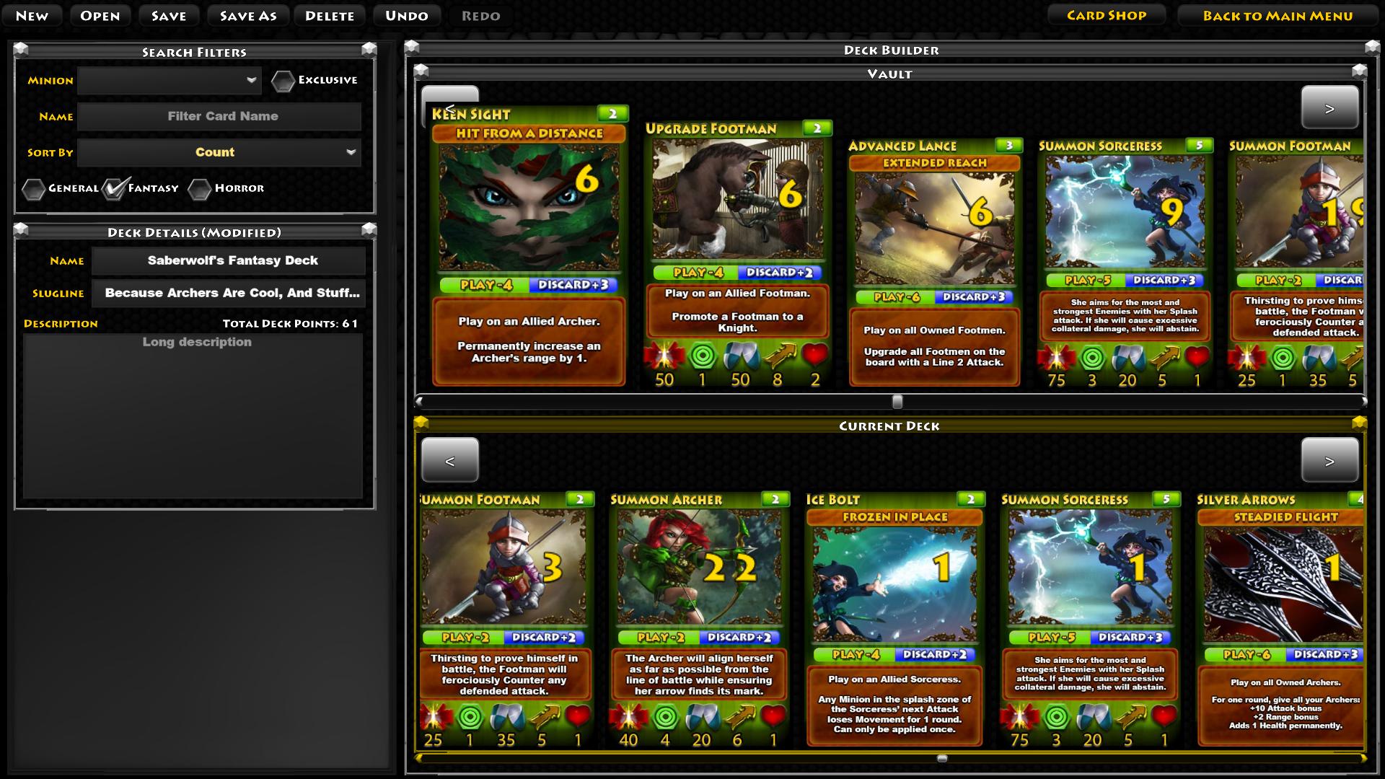Screen dimensions: 1385x779
Task: Click the Undo button in toolbar
Action: coord(405,14)
